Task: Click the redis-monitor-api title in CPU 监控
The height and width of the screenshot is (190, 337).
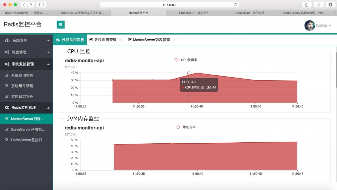Action: tap(84, 61)
